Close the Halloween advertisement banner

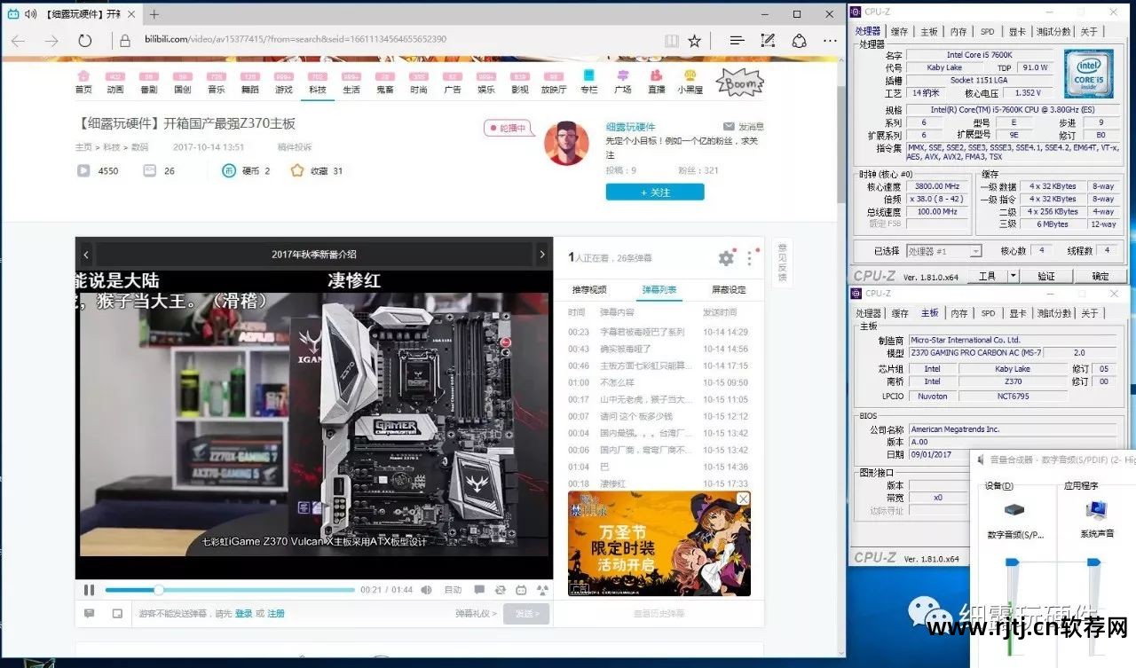coord(743,499)
